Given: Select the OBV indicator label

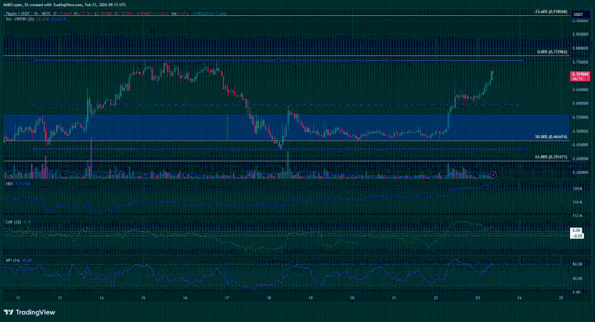Looking at the screenshot, I should pos(10,184).
